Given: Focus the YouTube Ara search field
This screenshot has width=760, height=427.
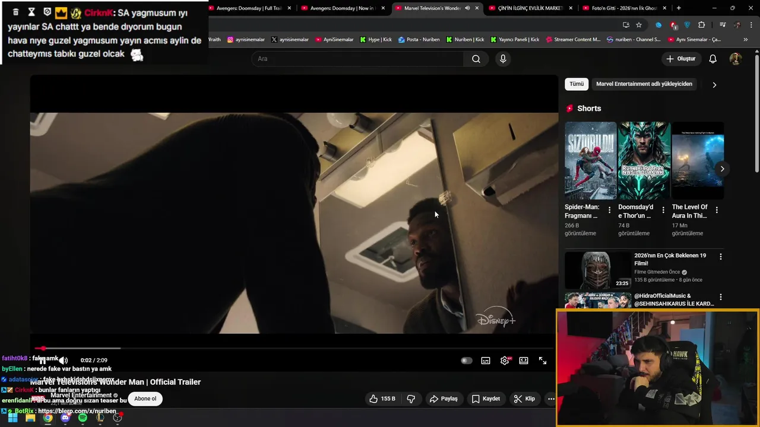Looking at the screenshot, I should coord(358,59).
